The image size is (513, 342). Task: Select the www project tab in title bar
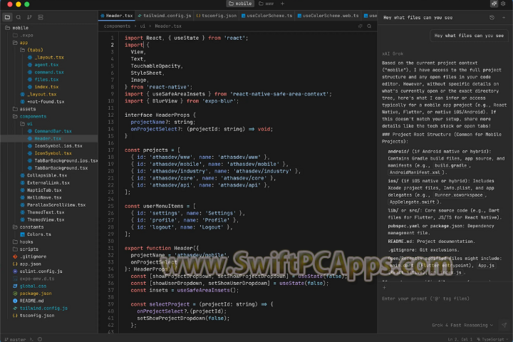(266, 4)
